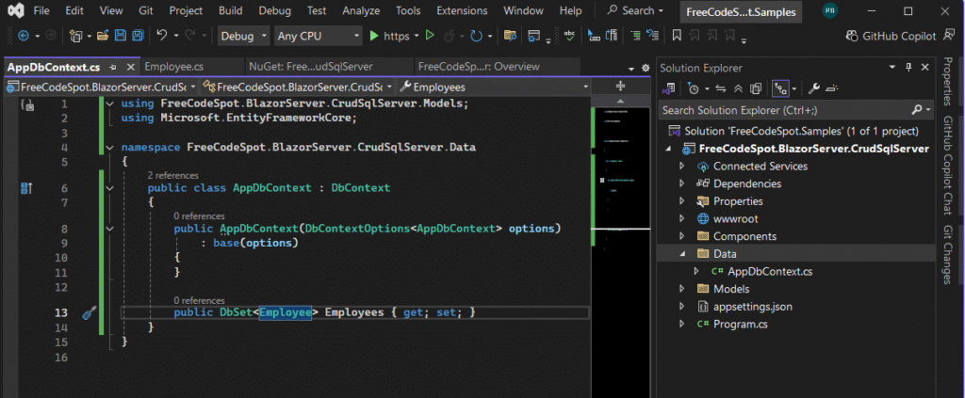
Task: Click Pending Changes Filter clock icon
Action: tap(693, 89)
